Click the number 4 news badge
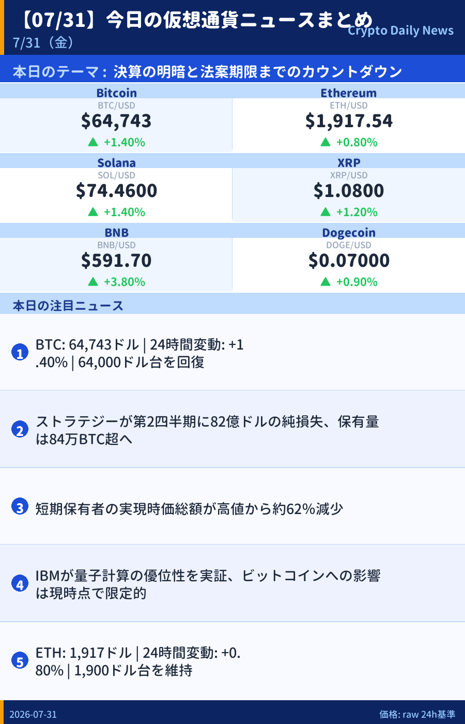Viewport: 465px width, 724px height. pos(20,583)
